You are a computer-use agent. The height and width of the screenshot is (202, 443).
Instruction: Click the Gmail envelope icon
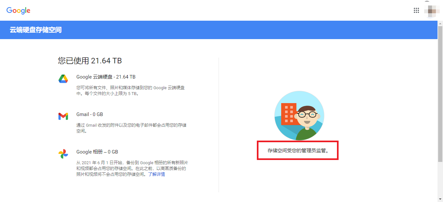pyautogui.click(x=63, y=116)
